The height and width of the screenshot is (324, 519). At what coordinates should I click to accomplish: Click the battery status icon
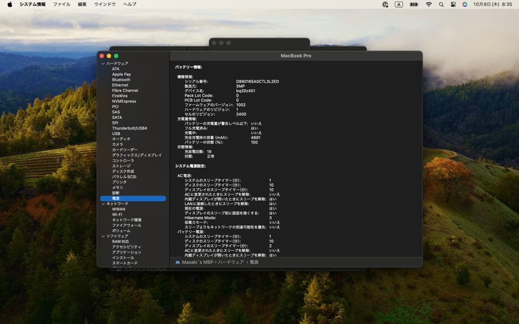pos(414,4)
